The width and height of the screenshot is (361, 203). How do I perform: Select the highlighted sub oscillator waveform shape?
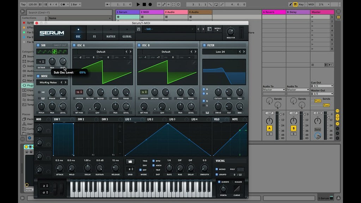pos(55,51)
